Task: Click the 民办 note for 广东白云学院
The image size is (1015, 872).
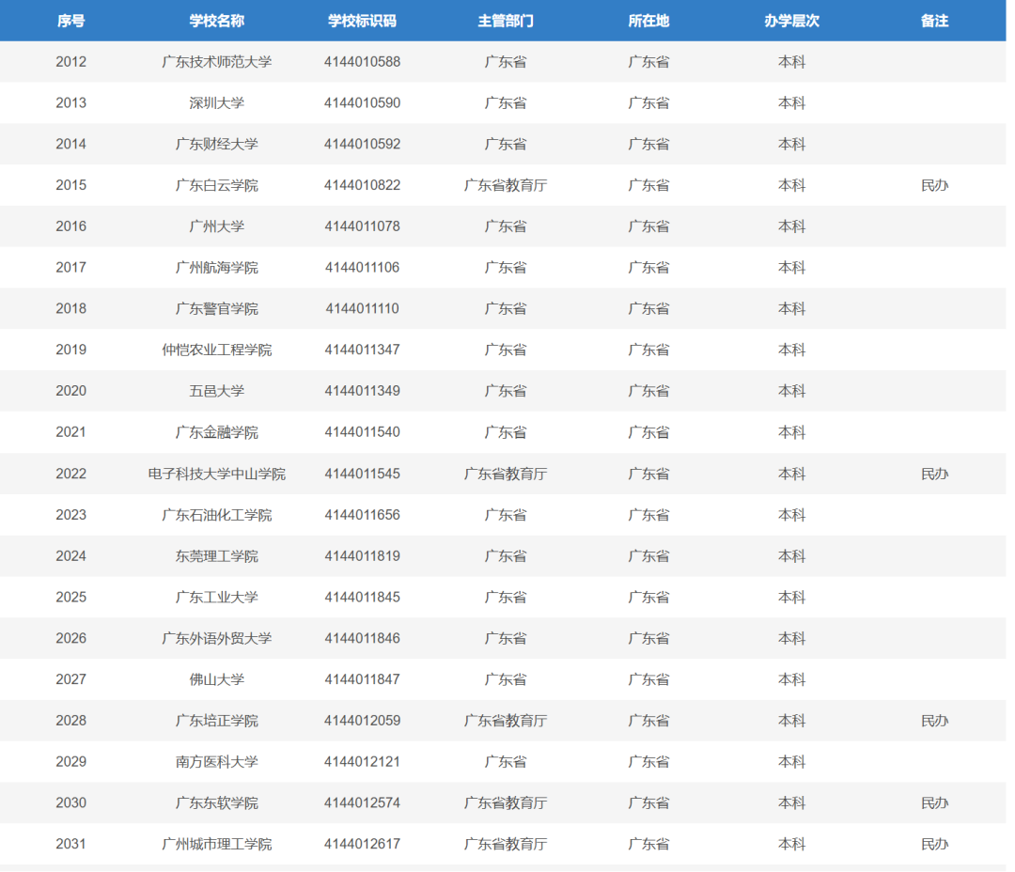Action: click(x=934, y=185)
